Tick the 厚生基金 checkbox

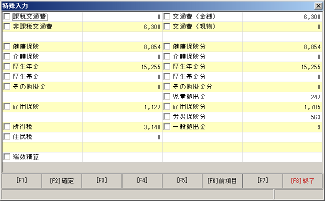pos(7,77)
